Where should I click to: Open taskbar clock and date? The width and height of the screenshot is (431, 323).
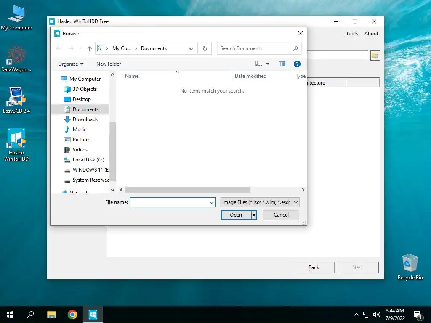(395, 315)
